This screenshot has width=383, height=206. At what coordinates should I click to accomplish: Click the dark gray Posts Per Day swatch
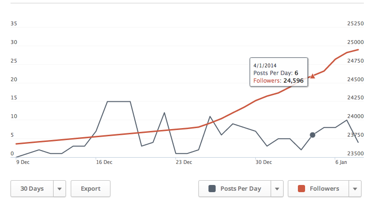[212, 188]
